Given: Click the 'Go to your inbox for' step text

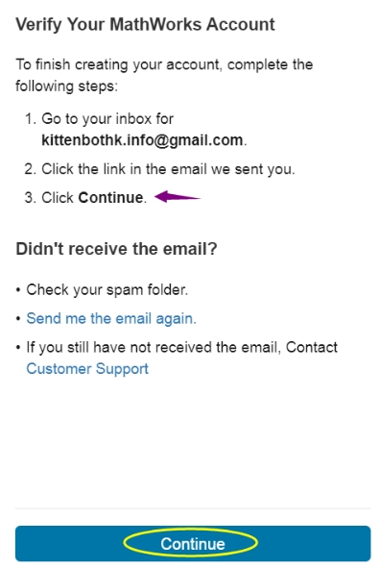Looking at the screenshot, I should [107, 119].
